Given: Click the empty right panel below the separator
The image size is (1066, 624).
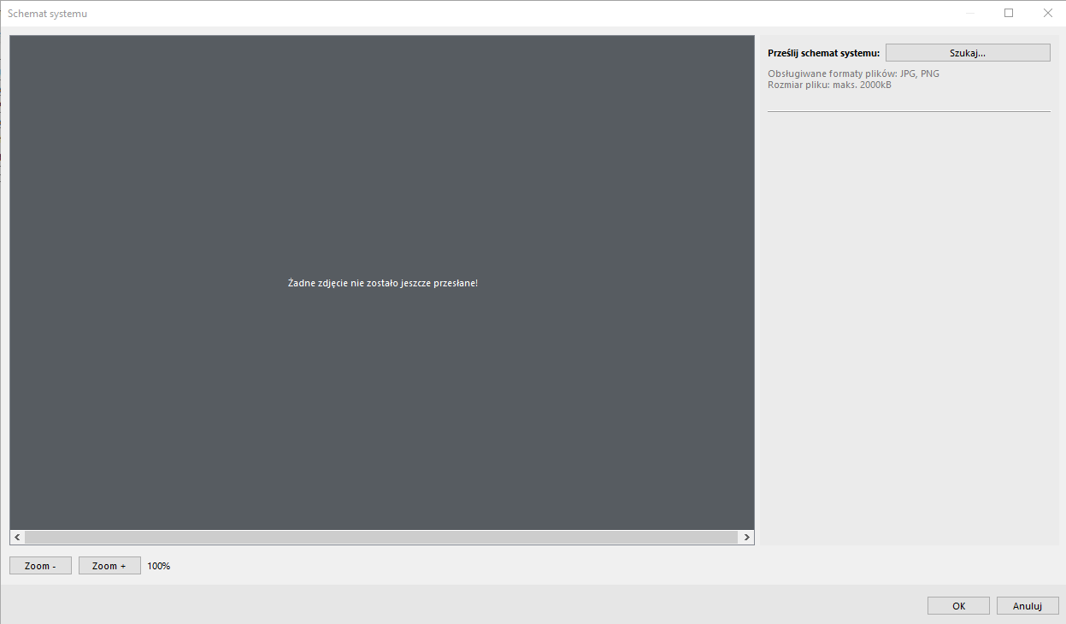Looking at the screenshot, I should point(908,325).
